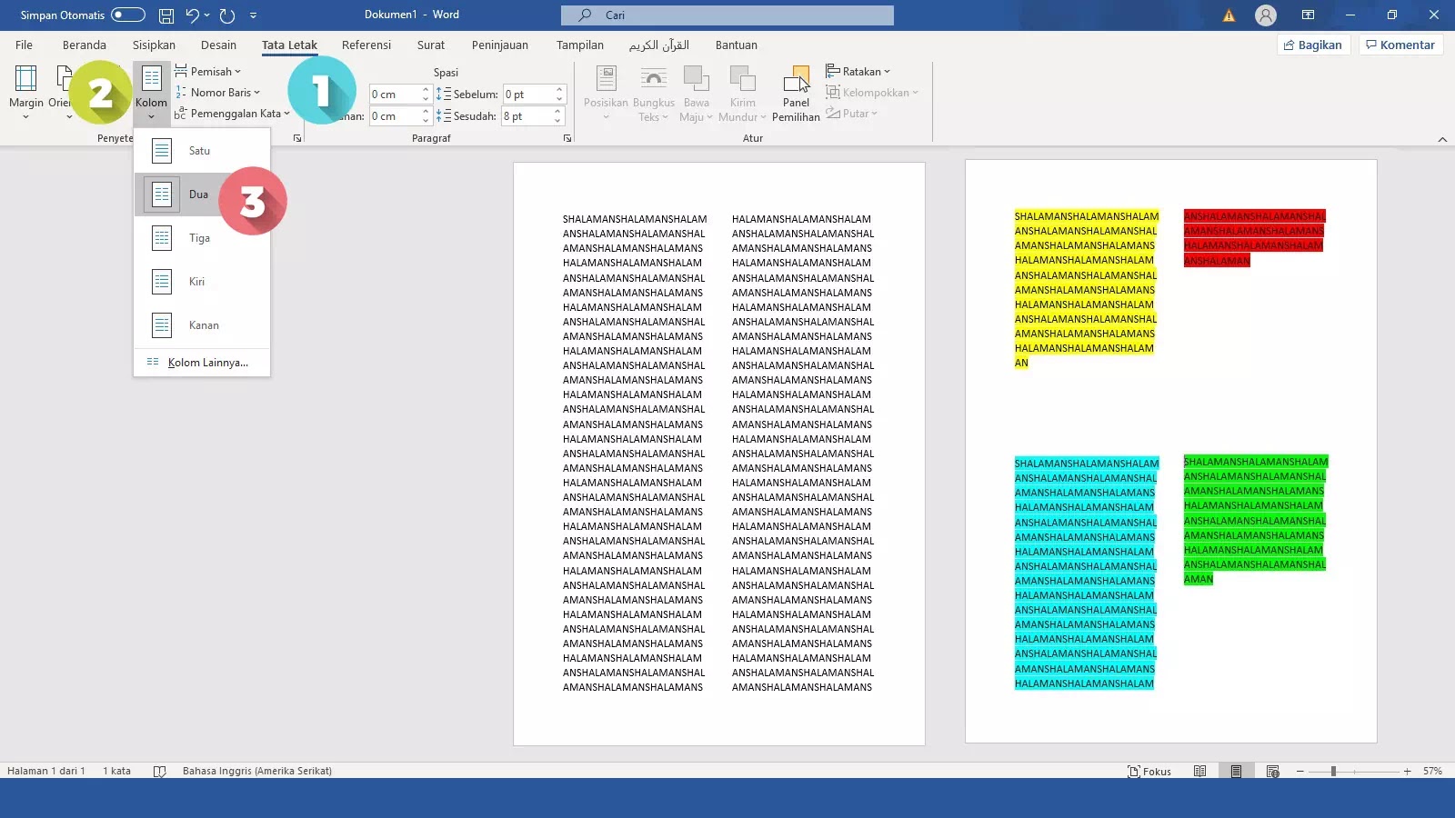The height and width of the screenshot is (818, 1455).
Task: Click Halaman 1 dari 1 status
Action: (x=46, y=771)
